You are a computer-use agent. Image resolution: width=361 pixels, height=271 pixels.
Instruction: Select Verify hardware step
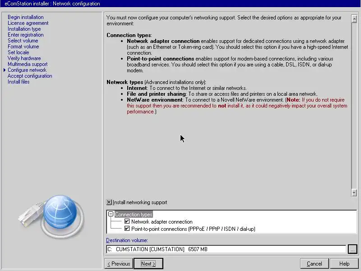coord(24,58)
